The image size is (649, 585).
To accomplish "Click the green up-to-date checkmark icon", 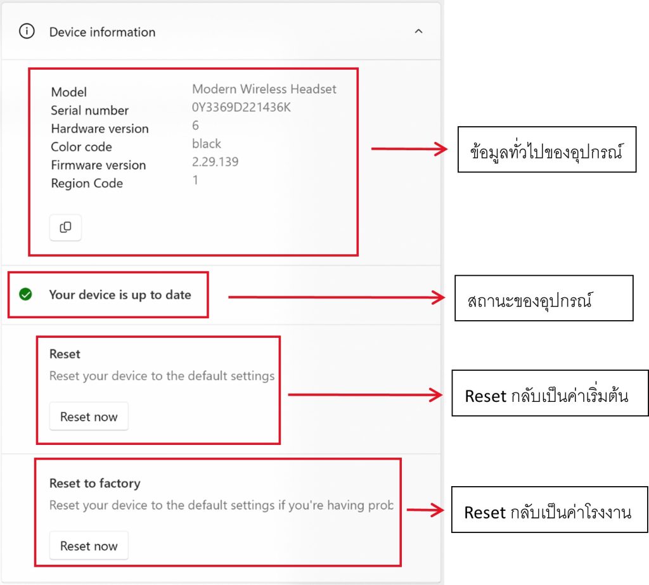I will click(x=25, y=295).
